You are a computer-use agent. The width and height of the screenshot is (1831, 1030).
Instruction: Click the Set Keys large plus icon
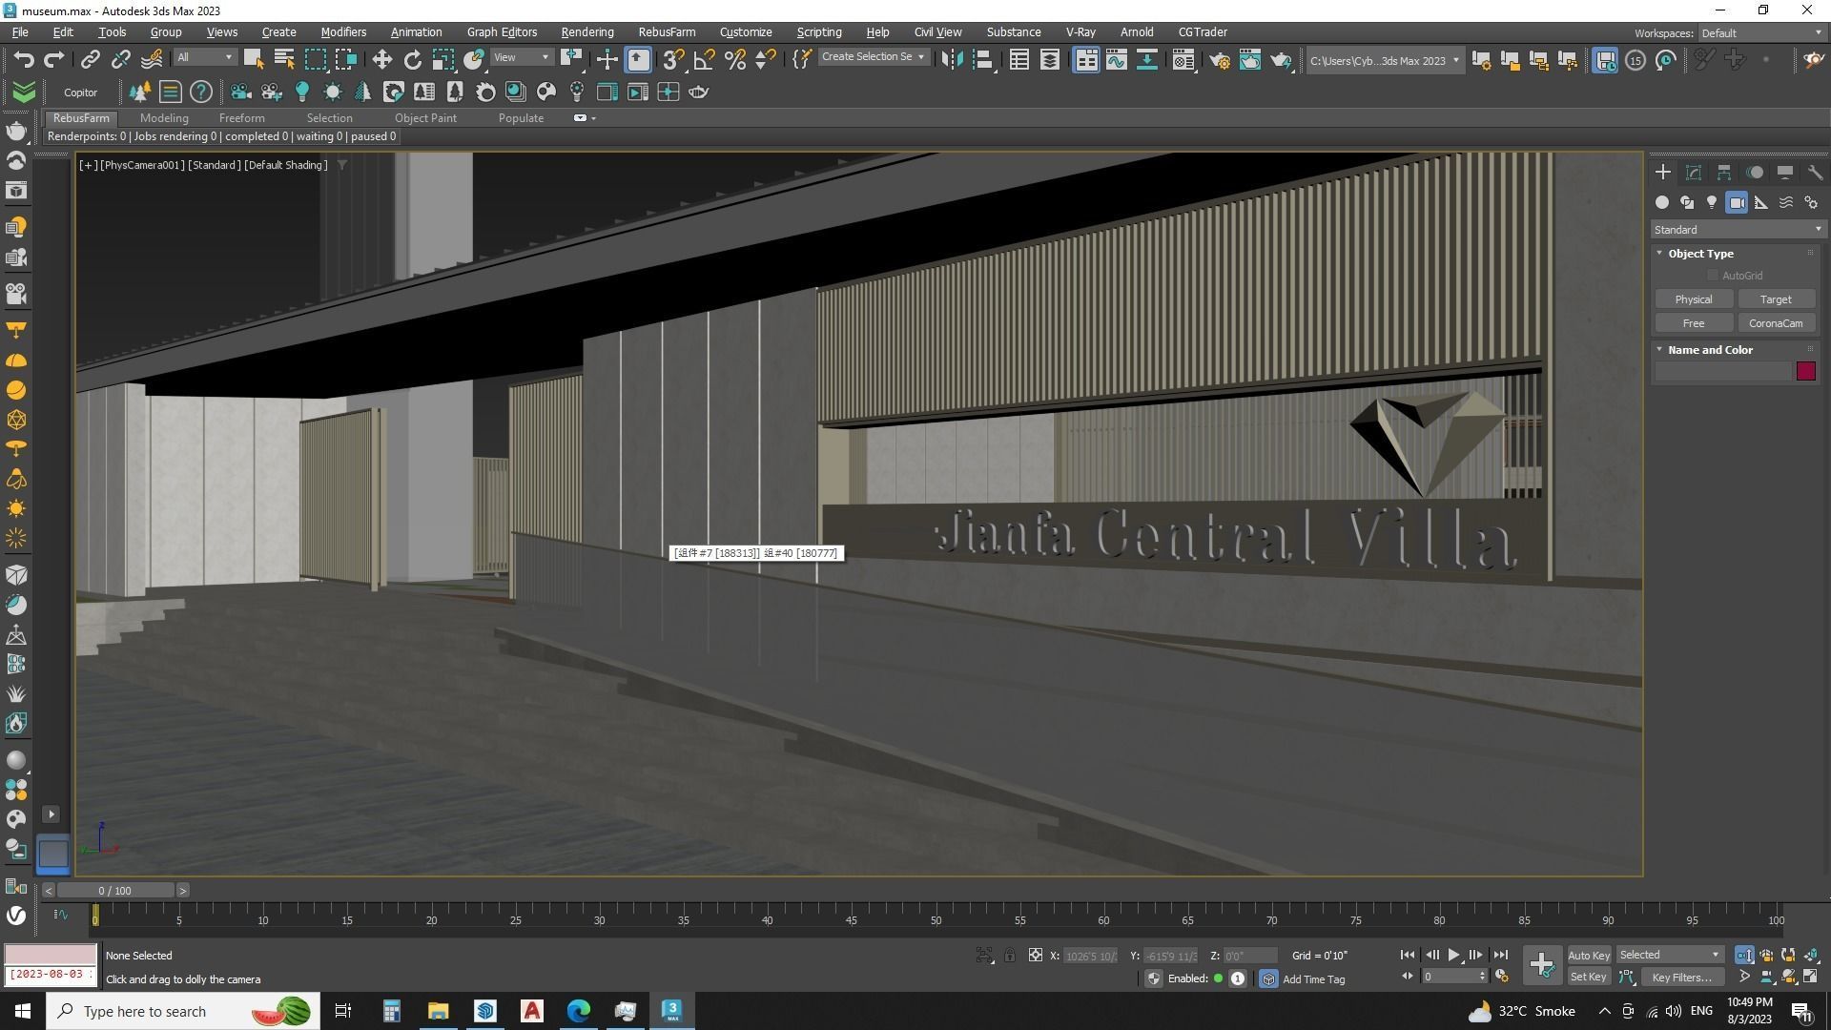(1541, 965)
